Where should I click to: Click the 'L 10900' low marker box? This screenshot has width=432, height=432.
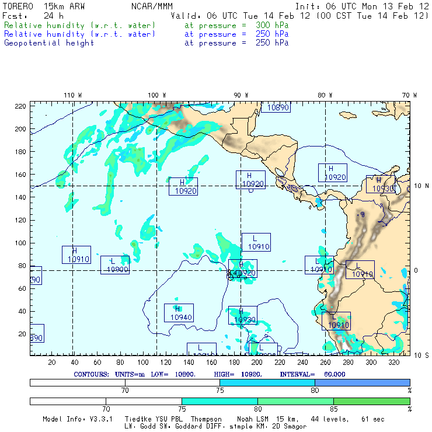tap(115, 265)
